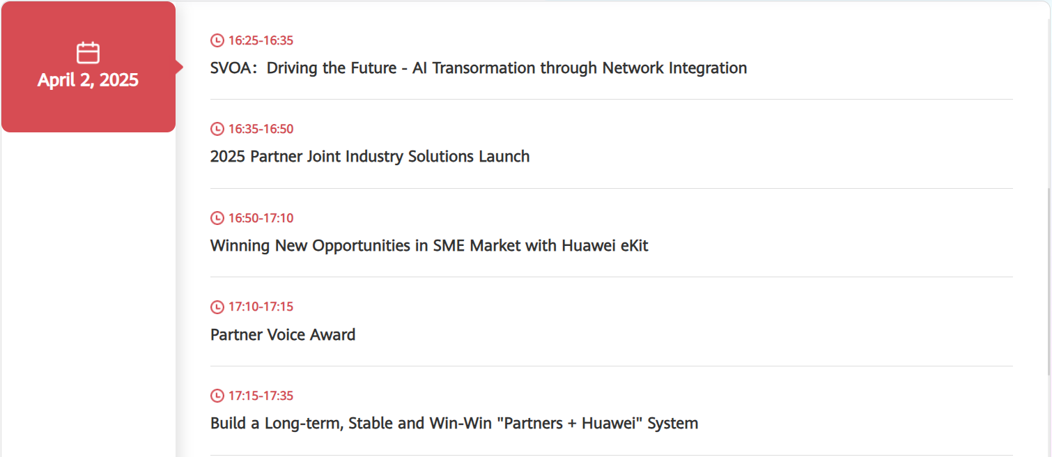Select the April 2, 2025 date tab

[88, 67]
